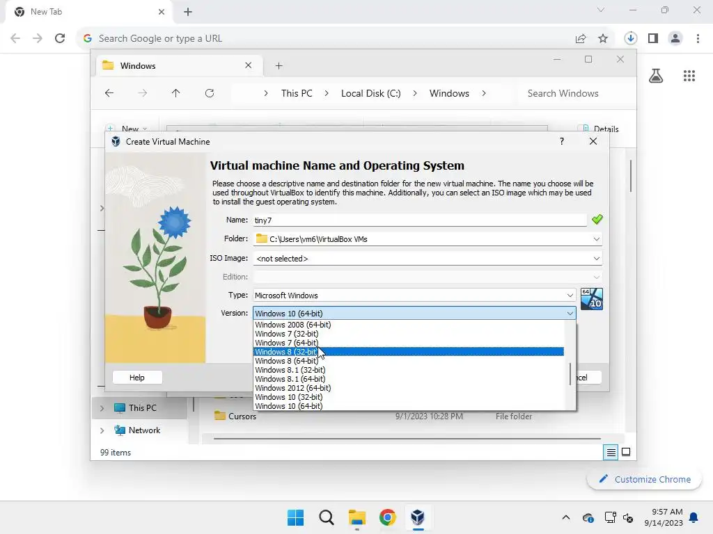Open the taskbar clock and date
Image resolution: width=713 pixels, height=534 pixels.
[664, 517]
